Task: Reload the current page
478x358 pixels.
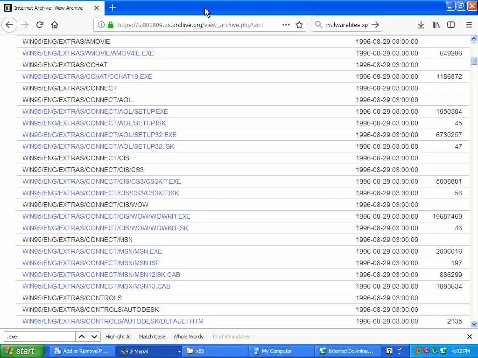Action: [x=40, y=25]
